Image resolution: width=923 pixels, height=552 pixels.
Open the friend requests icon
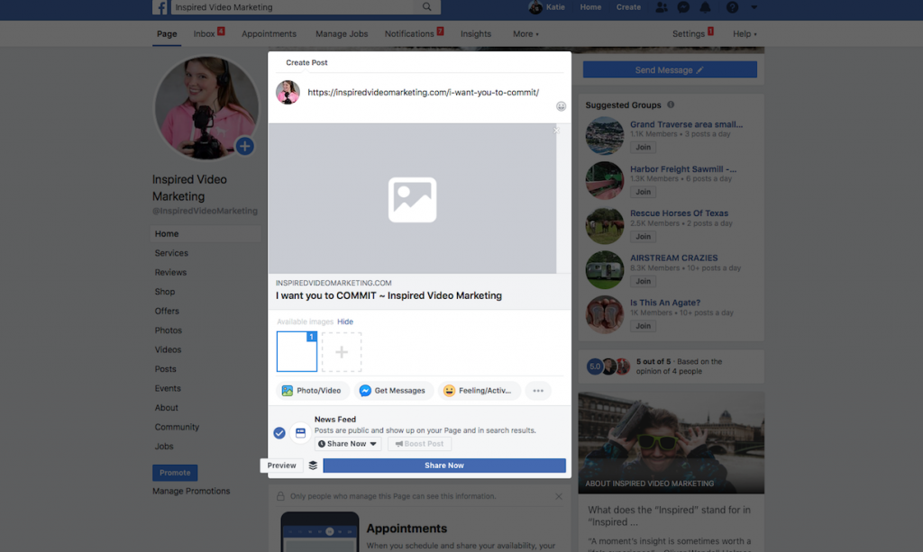[662, 7]
